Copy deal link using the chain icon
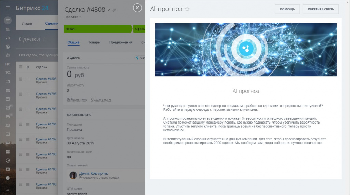This screenshot has width=350, height=195. [115, 10]
